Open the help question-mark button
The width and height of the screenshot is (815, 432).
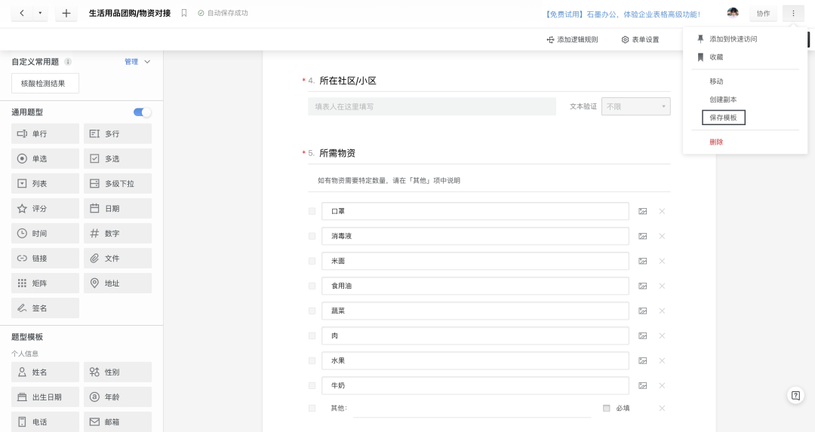click(796, 396)
